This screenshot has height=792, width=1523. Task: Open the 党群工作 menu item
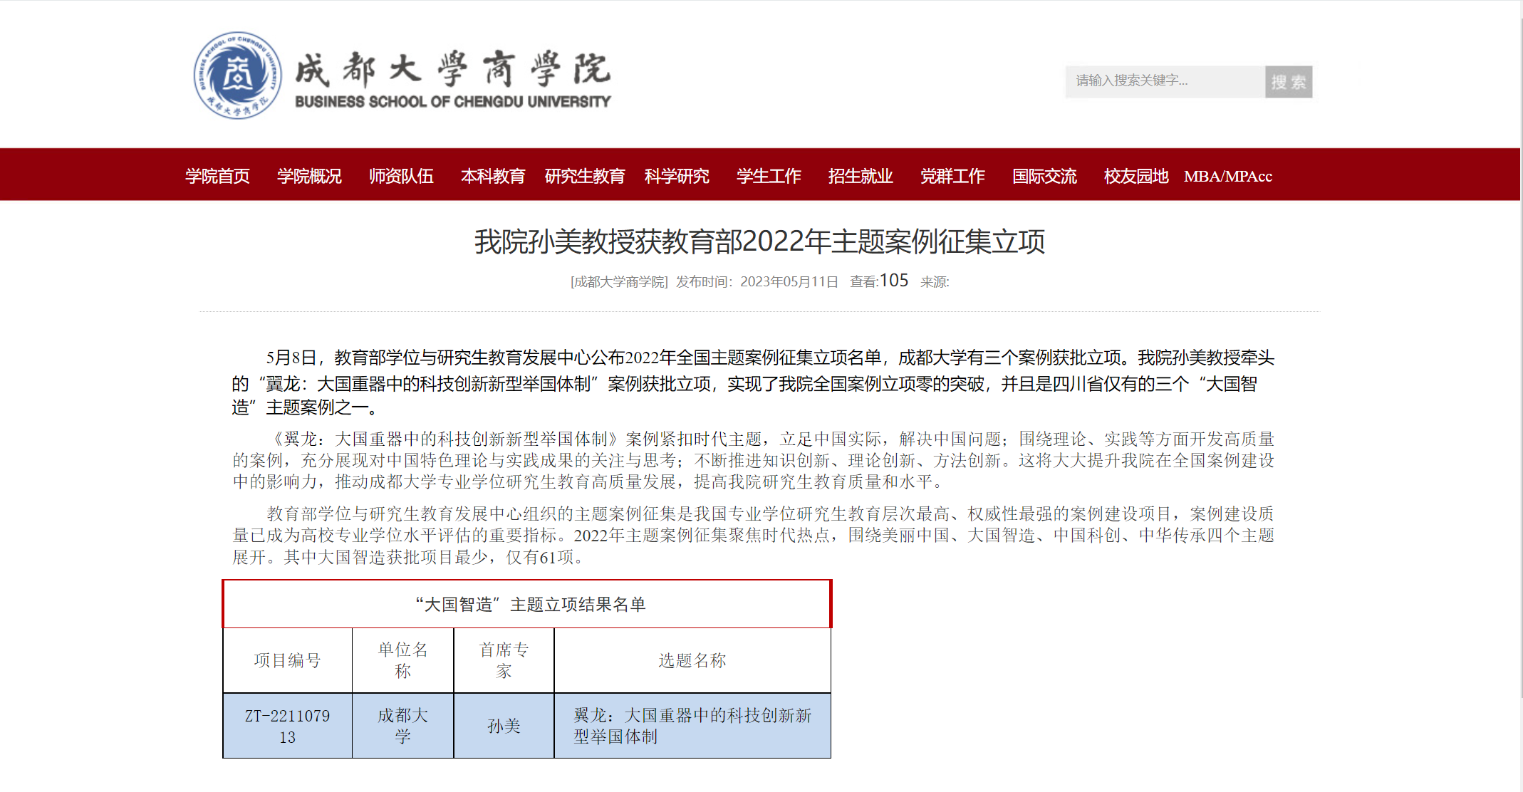point(952,176)
